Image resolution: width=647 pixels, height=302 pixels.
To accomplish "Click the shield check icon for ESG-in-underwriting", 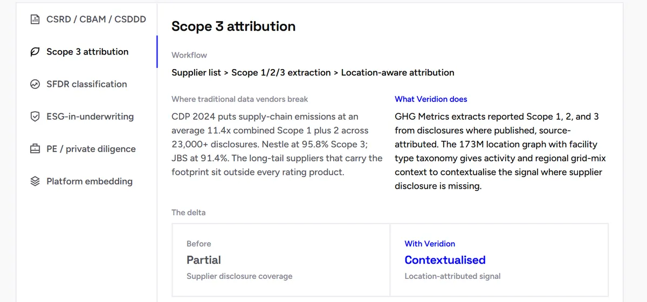I will click(35, 116).
